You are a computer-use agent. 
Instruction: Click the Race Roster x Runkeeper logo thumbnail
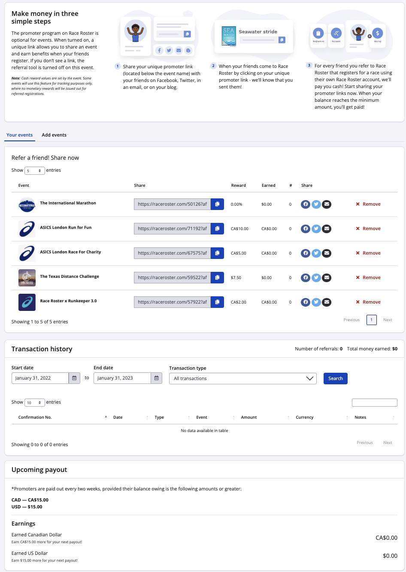27,302
